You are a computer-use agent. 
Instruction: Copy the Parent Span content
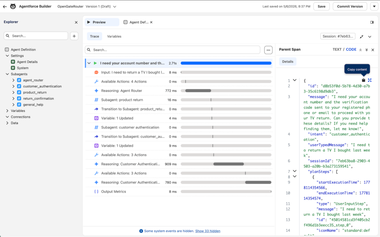(x=364, y=80)
